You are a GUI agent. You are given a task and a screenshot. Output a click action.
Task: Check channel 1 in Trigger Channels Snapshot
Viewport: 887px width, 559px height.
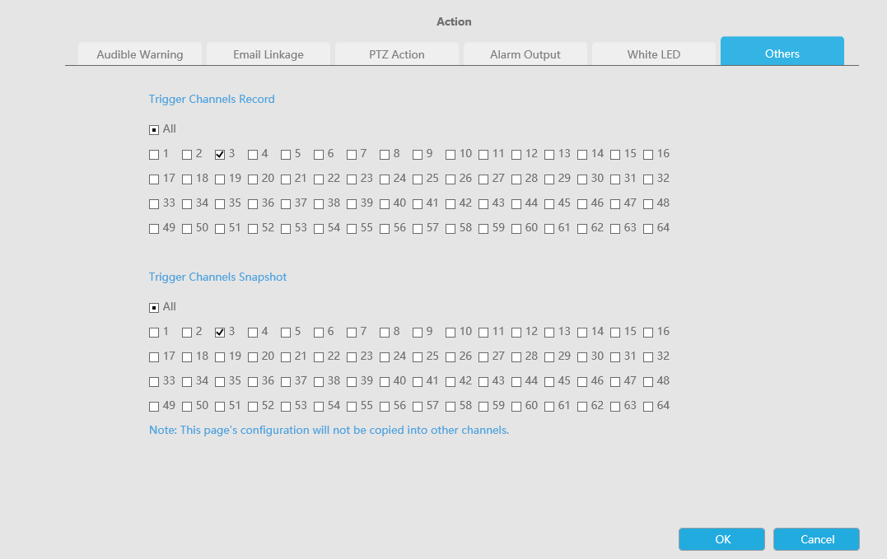click(x=154, y=333)
